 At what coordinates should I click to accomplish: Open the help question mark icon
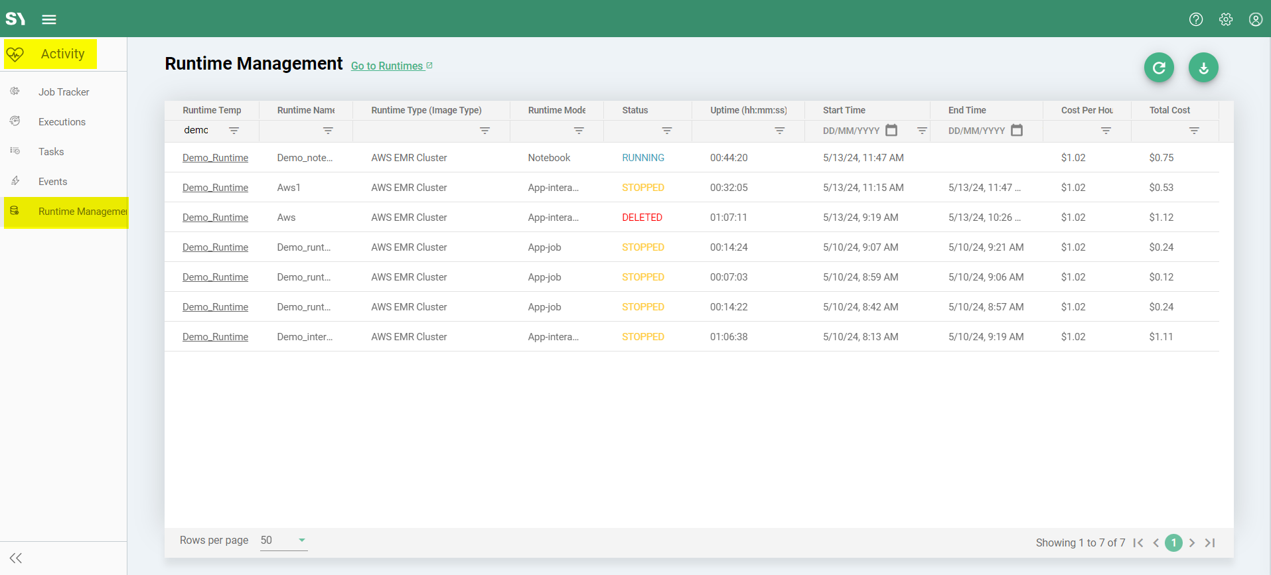coord(1196,19)
